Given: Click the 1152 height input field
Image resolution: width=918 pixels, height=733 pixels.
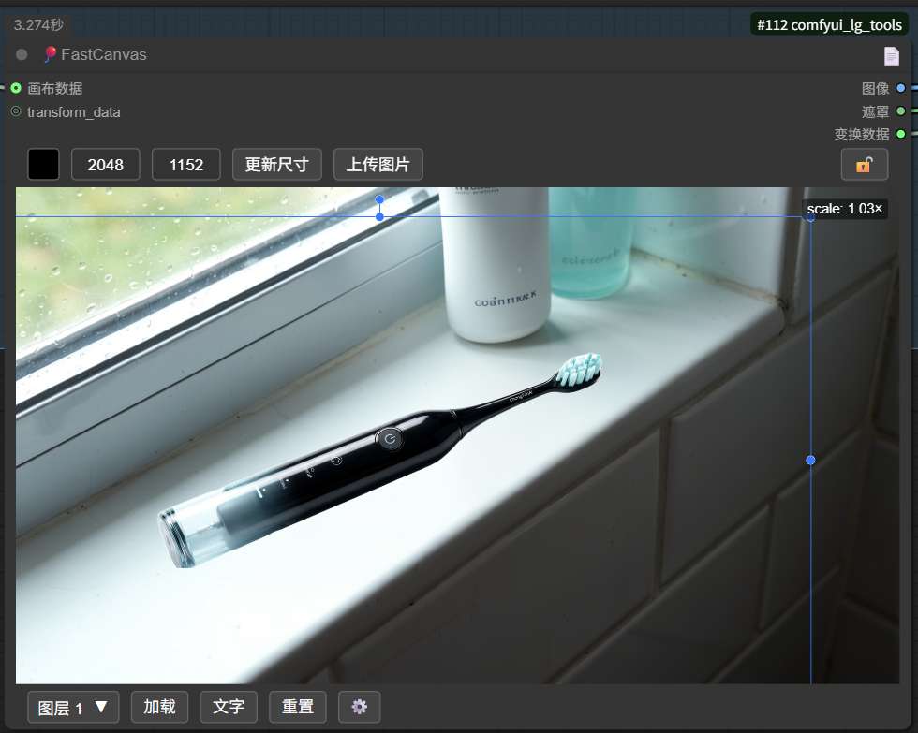Looking at the screenshot, I should click(x=185, y=164).
